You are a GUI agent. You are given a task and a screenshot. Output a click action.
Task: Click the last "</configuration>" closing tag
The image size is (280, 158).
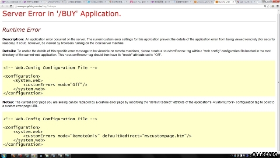(23, 144)
